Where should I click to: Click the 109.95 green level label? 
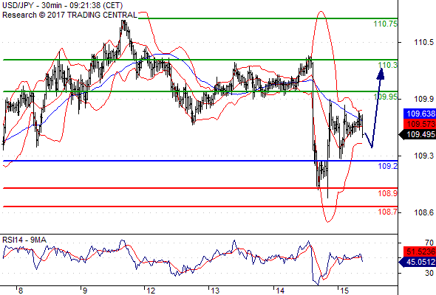386,97
